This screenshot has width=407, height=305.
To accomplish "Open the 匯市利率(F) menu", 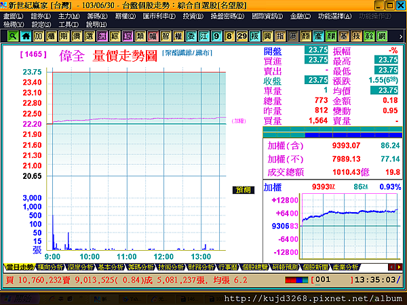I will (x=159, y=16).
